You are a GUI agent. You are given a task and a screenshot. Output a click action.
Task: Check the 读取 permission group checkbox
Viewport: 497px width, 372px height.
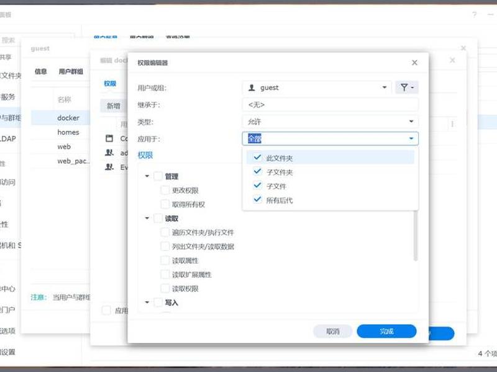click(158, 218)
